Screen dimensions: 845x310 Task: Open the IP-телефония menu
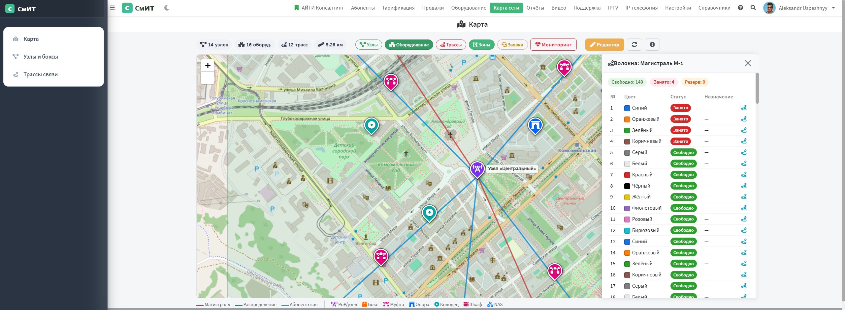point(641,8)
